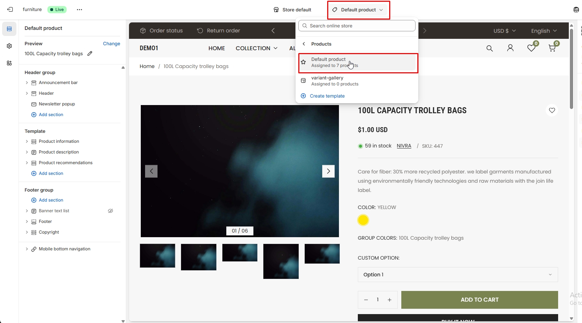Open the Custom Option dropdown

point(457,275)
